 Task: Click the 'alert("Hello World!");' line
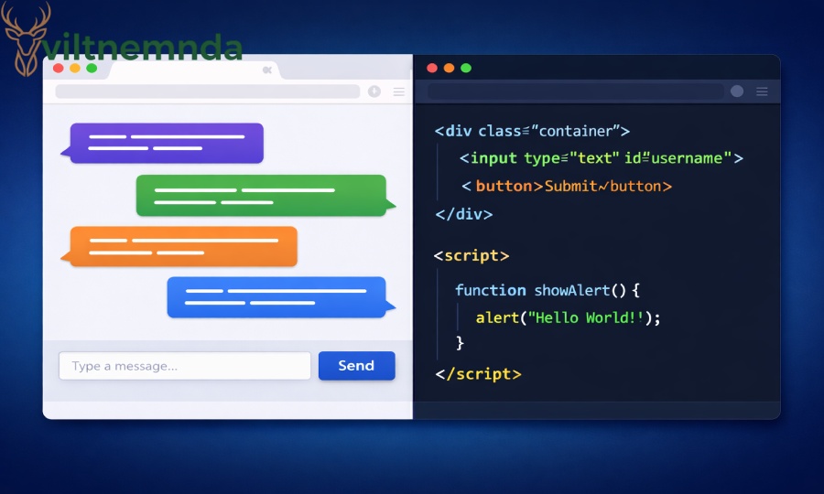point(568,317)
